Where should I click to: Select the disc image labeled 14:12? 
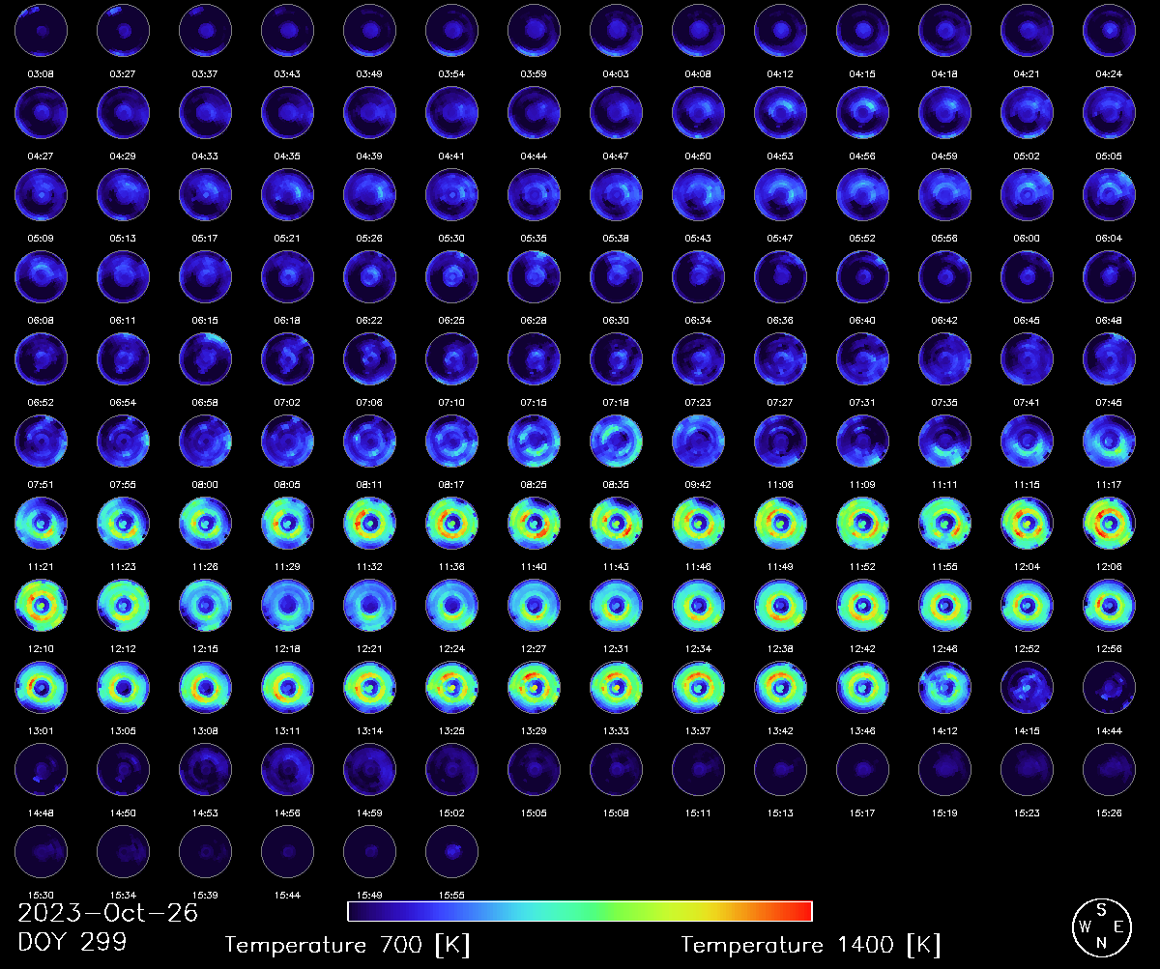click(944, 689)
